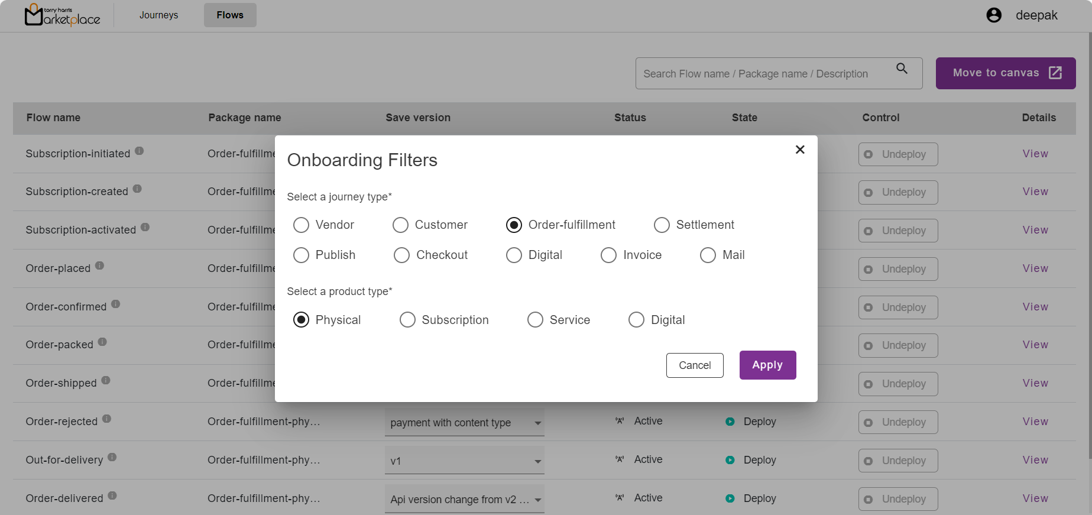Select the Vendor journey type
Screen dimensions: 1092x515
(302, 225)
